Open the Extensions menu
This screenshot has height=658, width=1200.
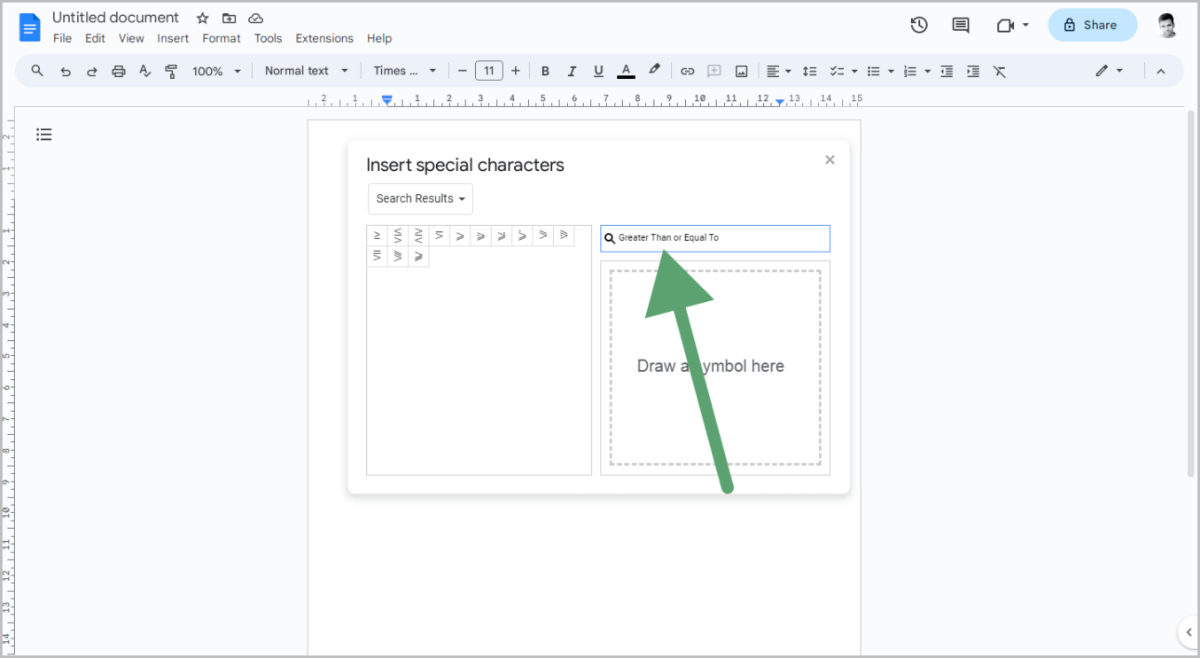(324, 38)
